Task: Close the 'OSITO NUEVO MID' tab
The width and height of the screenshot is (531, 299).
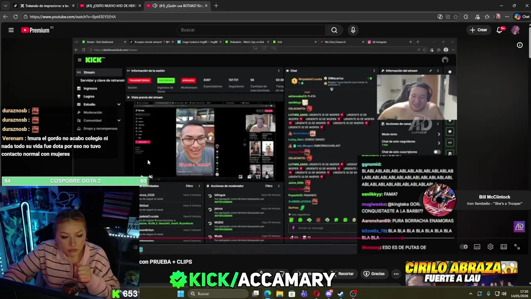Action: pos(140,6)
